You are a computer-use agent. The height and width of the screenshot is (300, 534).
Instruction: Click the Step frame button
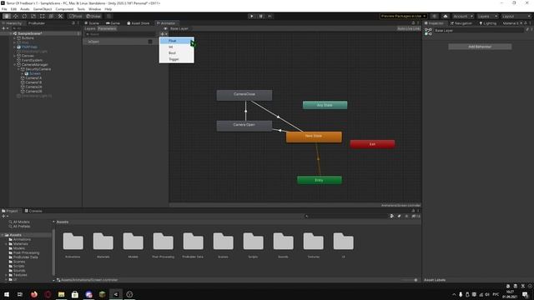pos(270,16)
